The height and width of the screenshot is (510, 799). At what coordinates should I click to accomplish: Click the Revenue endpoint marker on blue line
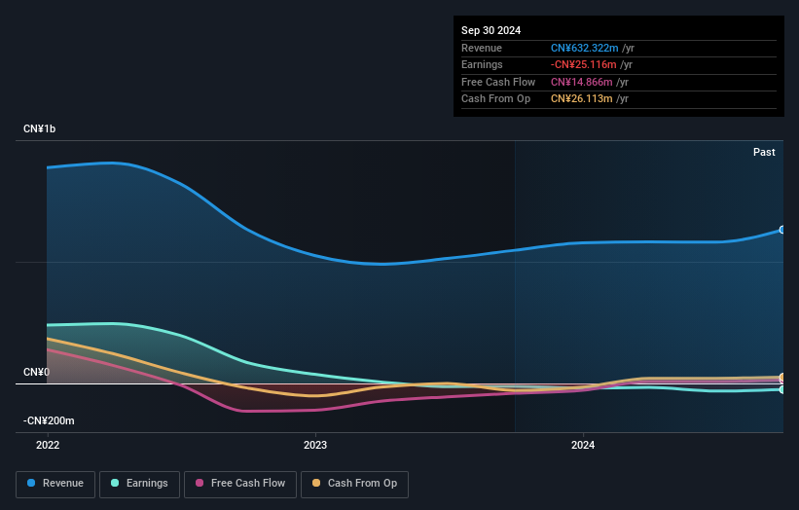(782, 230)
